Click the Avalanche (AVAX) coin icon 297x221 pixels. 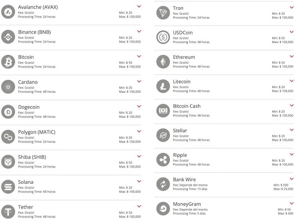tap(8, 12)
